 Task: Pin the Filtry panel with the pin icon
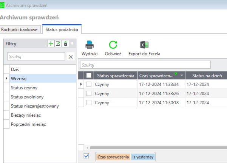(x=73, y=44)
